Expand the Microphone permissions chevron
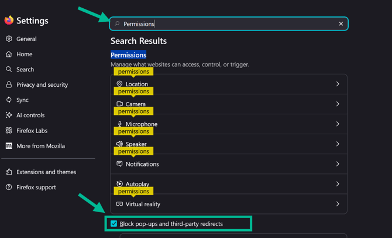Screen dimensions: 392x238 coord(338,124)
